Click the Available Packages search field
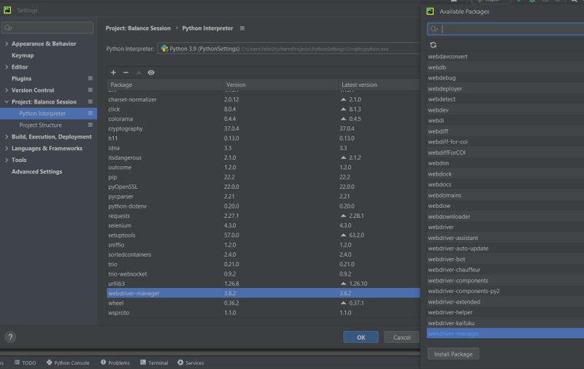 [505, 29]
